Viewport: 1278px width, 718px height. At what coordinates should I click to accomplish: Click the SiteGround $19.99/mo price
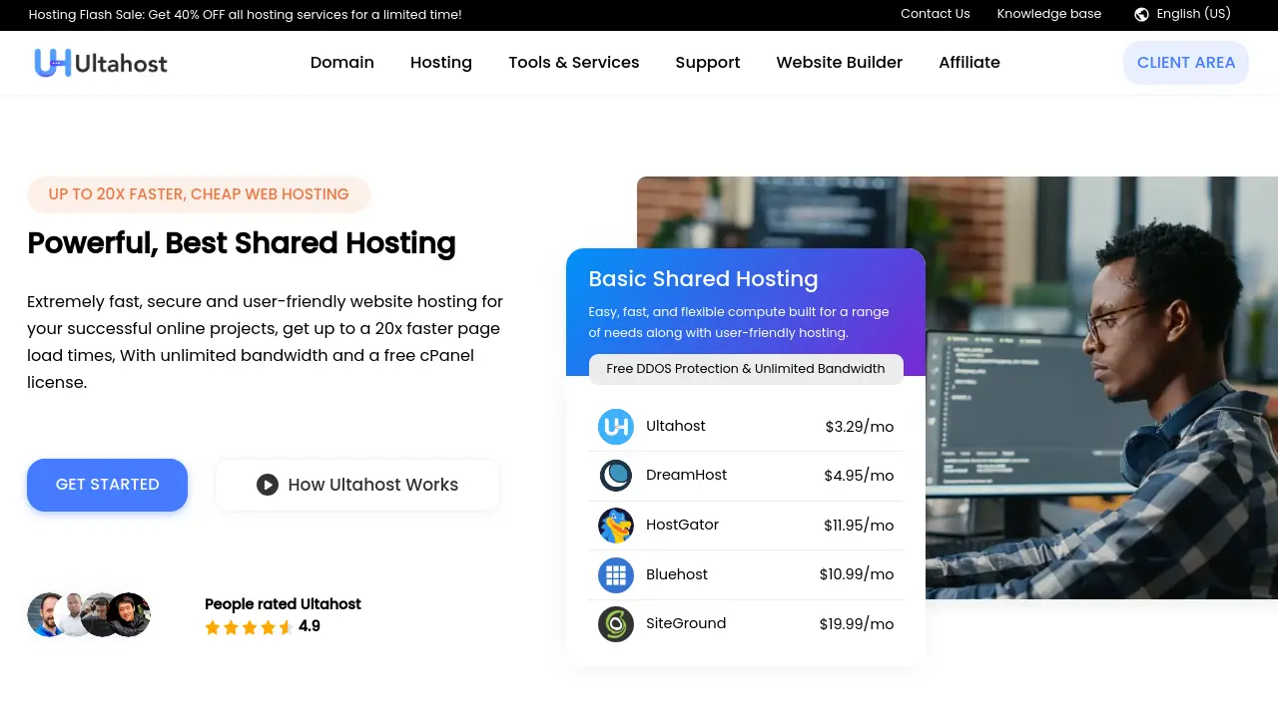pos(857,624)
